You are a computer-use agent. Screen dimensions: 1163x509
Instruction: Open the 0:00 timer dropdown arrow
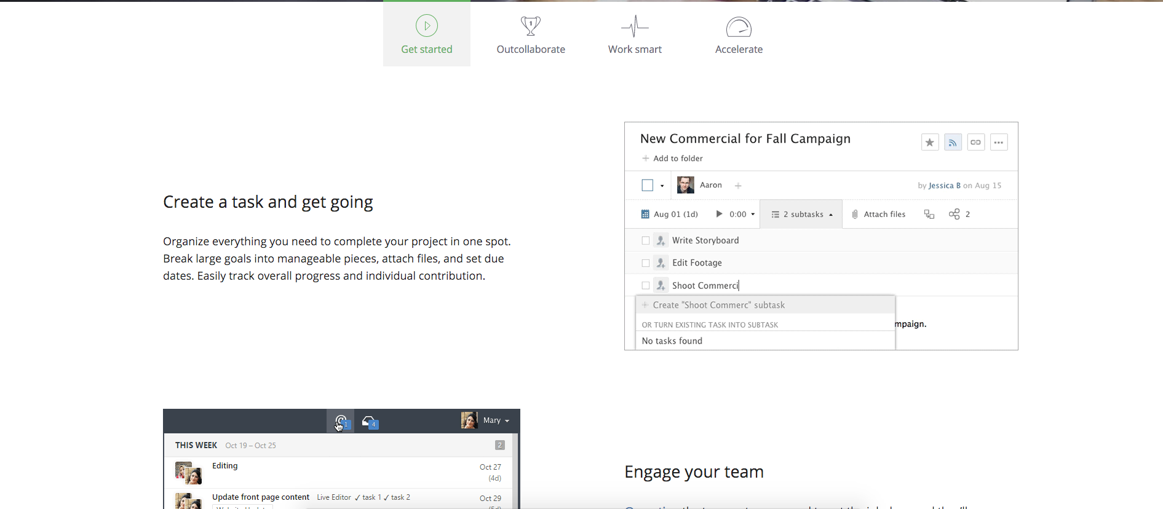click(x=753, y=215)
